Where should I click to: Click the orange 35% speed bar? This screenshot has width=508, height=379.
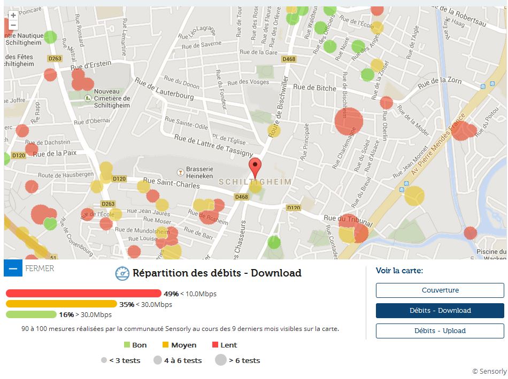[x=61, y=304]
